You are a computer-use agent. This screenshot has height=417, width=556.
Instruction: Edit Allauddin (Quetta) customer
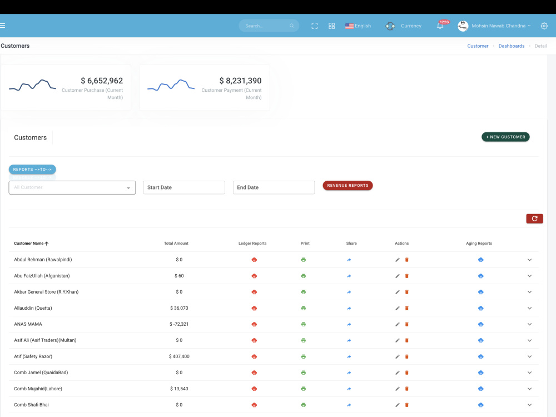point(398,308)
